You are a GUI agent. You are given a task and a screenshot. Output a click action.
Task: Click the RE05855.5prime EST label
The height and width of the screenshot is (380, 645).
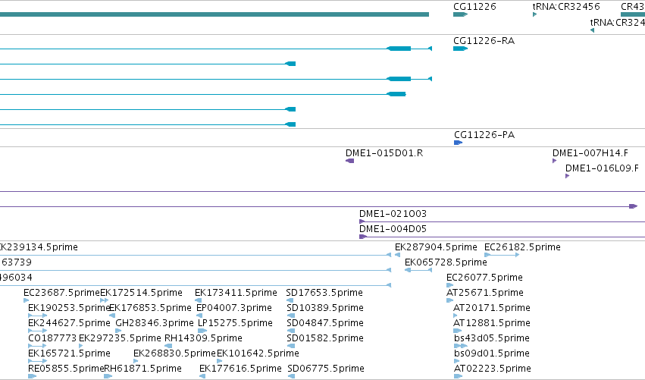[x=66, y=369]
